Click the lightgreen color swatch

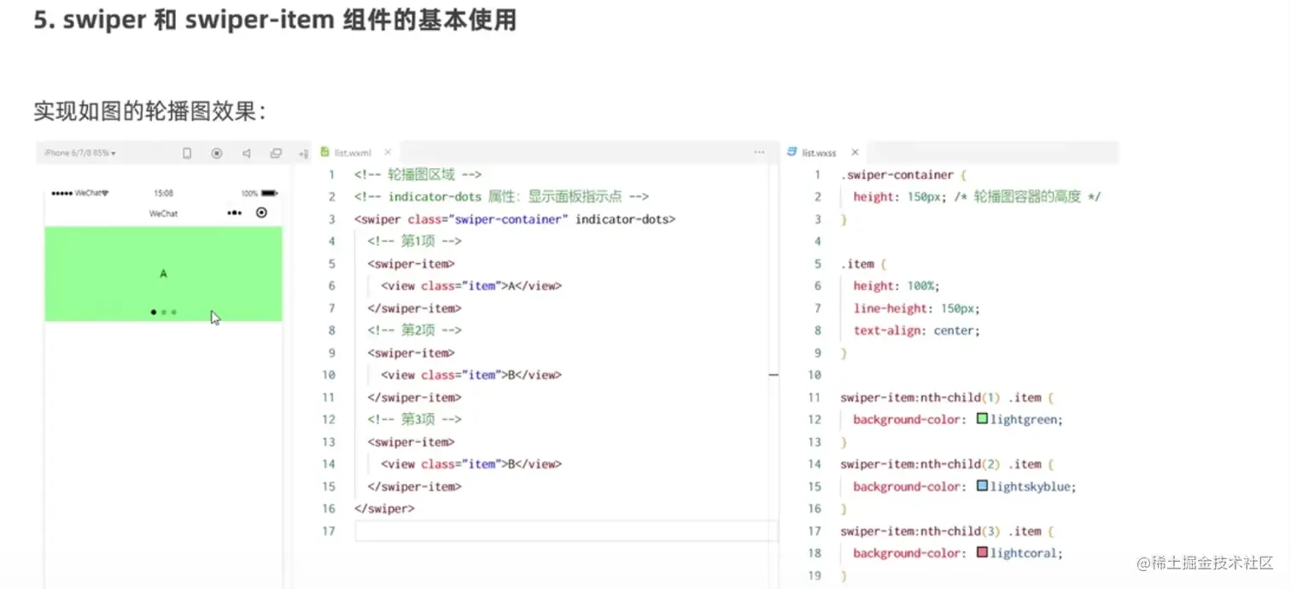(x=982, y=419)
